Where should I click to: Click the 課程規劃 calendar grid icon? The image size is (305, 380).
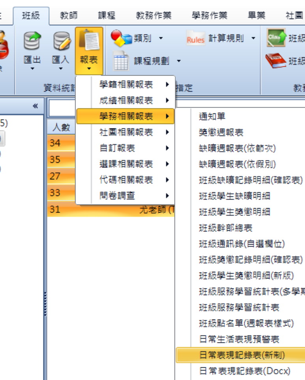pos(121,60)
